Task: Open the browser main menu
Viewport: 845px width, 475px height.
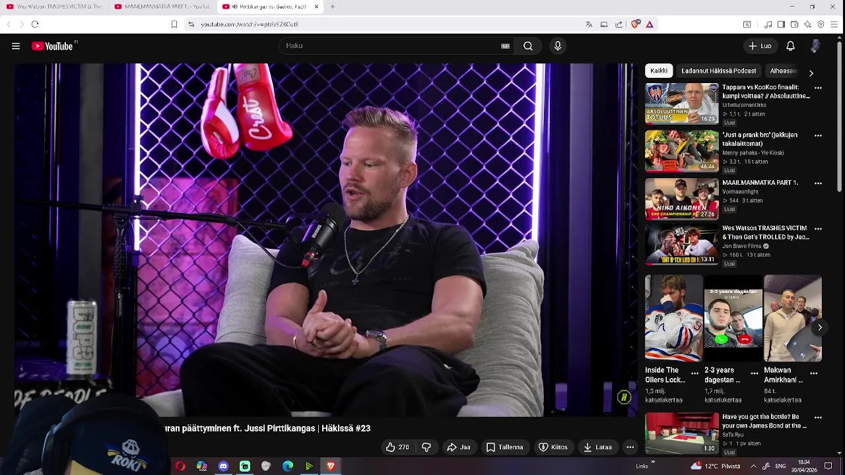Action: [x=834, y=24]
